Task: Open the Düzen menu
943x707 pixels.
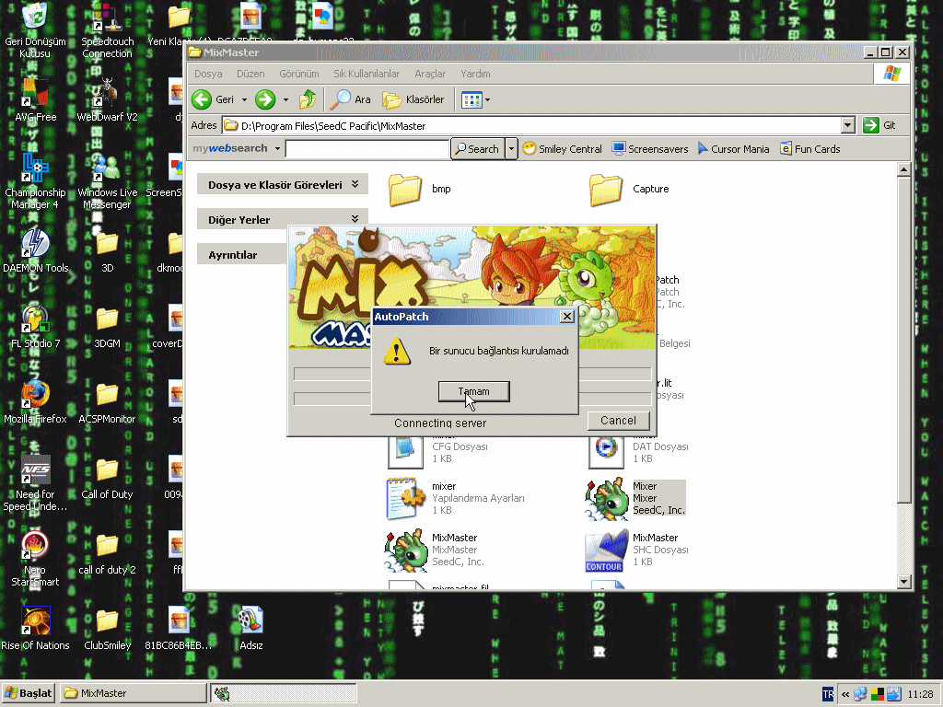Action: coord(250,74)
